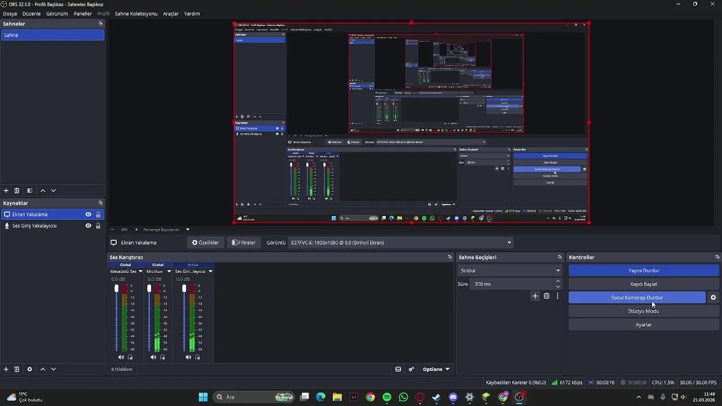Toggle visibility of Ekran Yakalama source
Screen dimensions: 722x406
coord(88,214)
